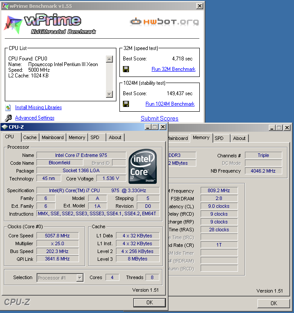Image resolution: width=294 pixels, height=313 pixels.
Task: Click the tRAS value 28 clocks
Action: (x=219, y=230)
